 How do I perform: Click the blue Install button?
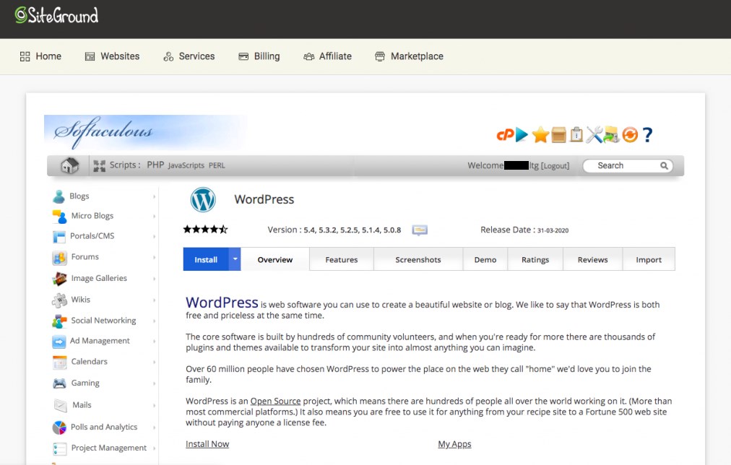pyautogui.click(x=206, y=259)
